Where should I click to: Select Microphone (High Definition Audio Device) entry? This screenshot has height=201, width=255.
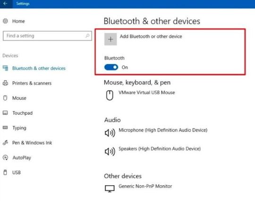(x=163, y=130)
